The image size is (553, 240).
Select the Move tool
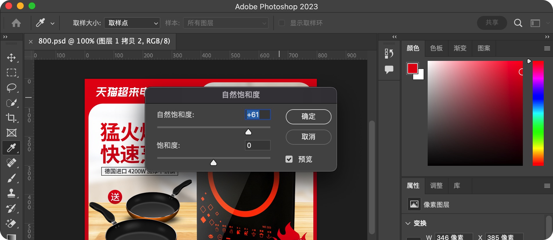click(x=11, y=57)
